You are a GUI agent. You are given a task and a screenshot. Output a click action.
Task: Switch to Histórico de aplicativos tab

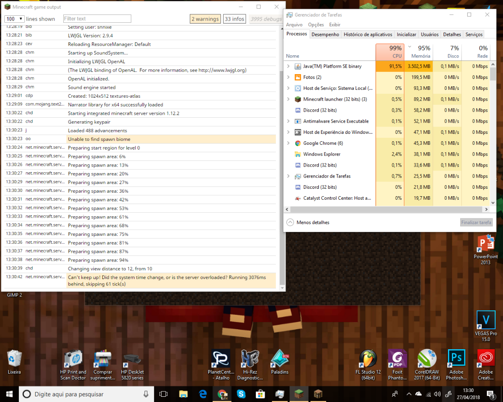point(368,34)
